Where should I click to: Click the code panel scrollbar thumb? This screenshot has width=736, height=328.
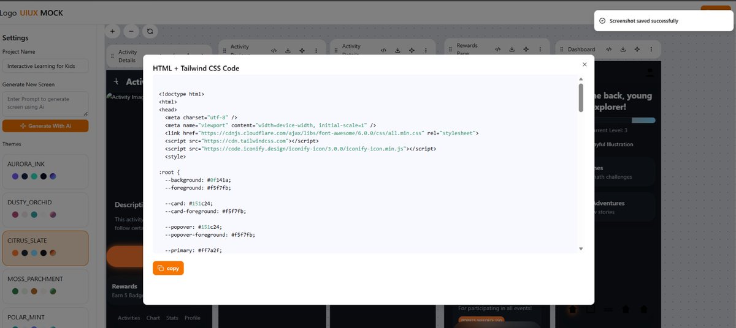(x=581, y=98)
